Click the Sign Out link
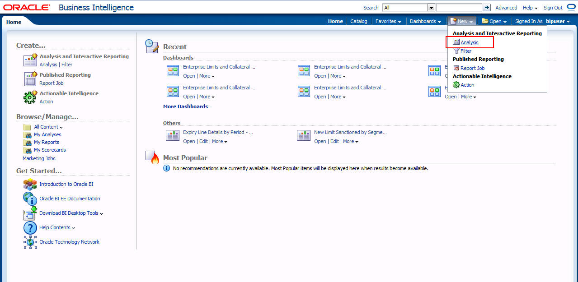Image resolution: width=578 pixels, height=282 pixels. coord(553,8)
